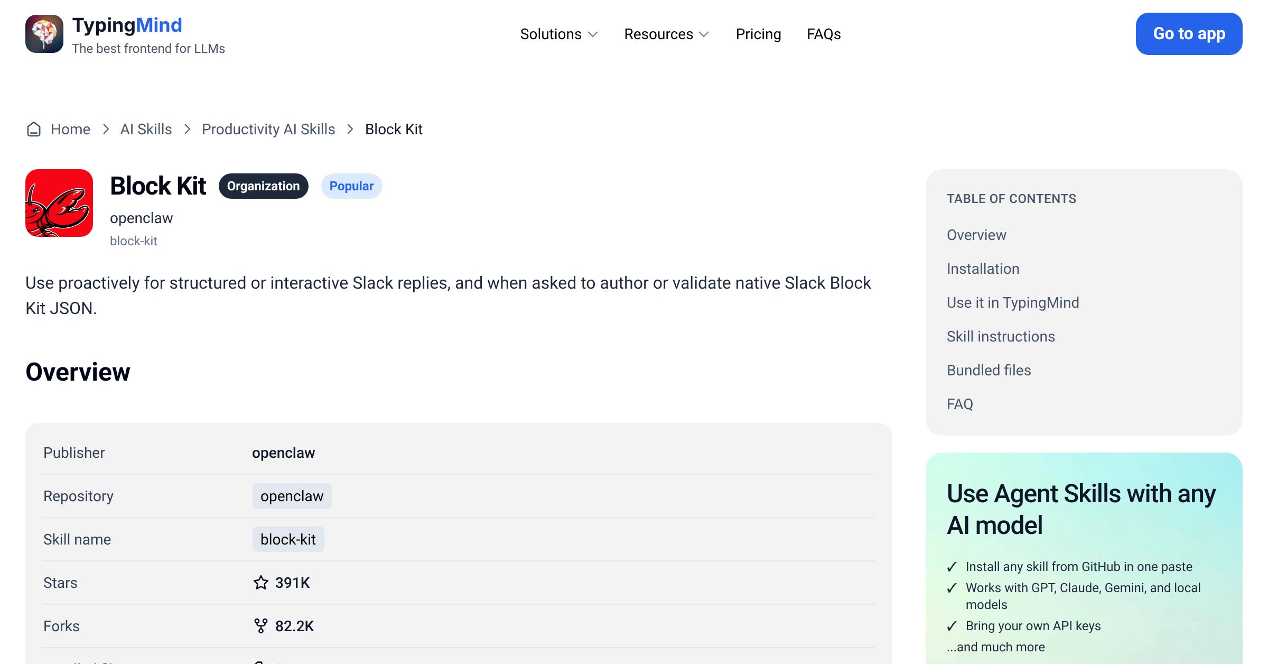Click the Solutions chevron arrow
This screenshot has height=664, width=1268.
593,34
